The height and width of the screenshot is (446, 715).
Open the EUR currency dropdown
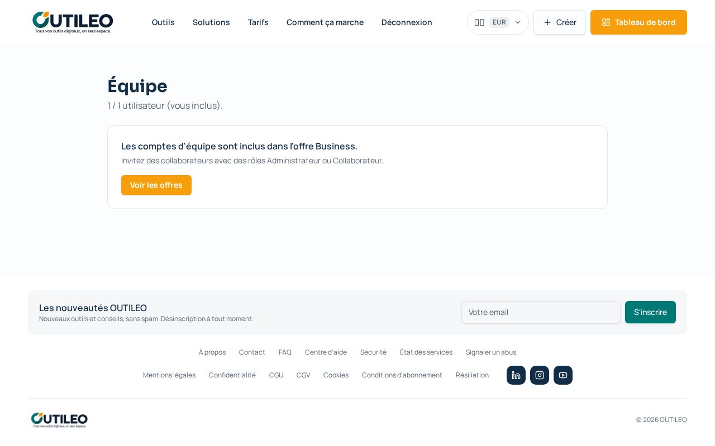(x=498, y=22)
